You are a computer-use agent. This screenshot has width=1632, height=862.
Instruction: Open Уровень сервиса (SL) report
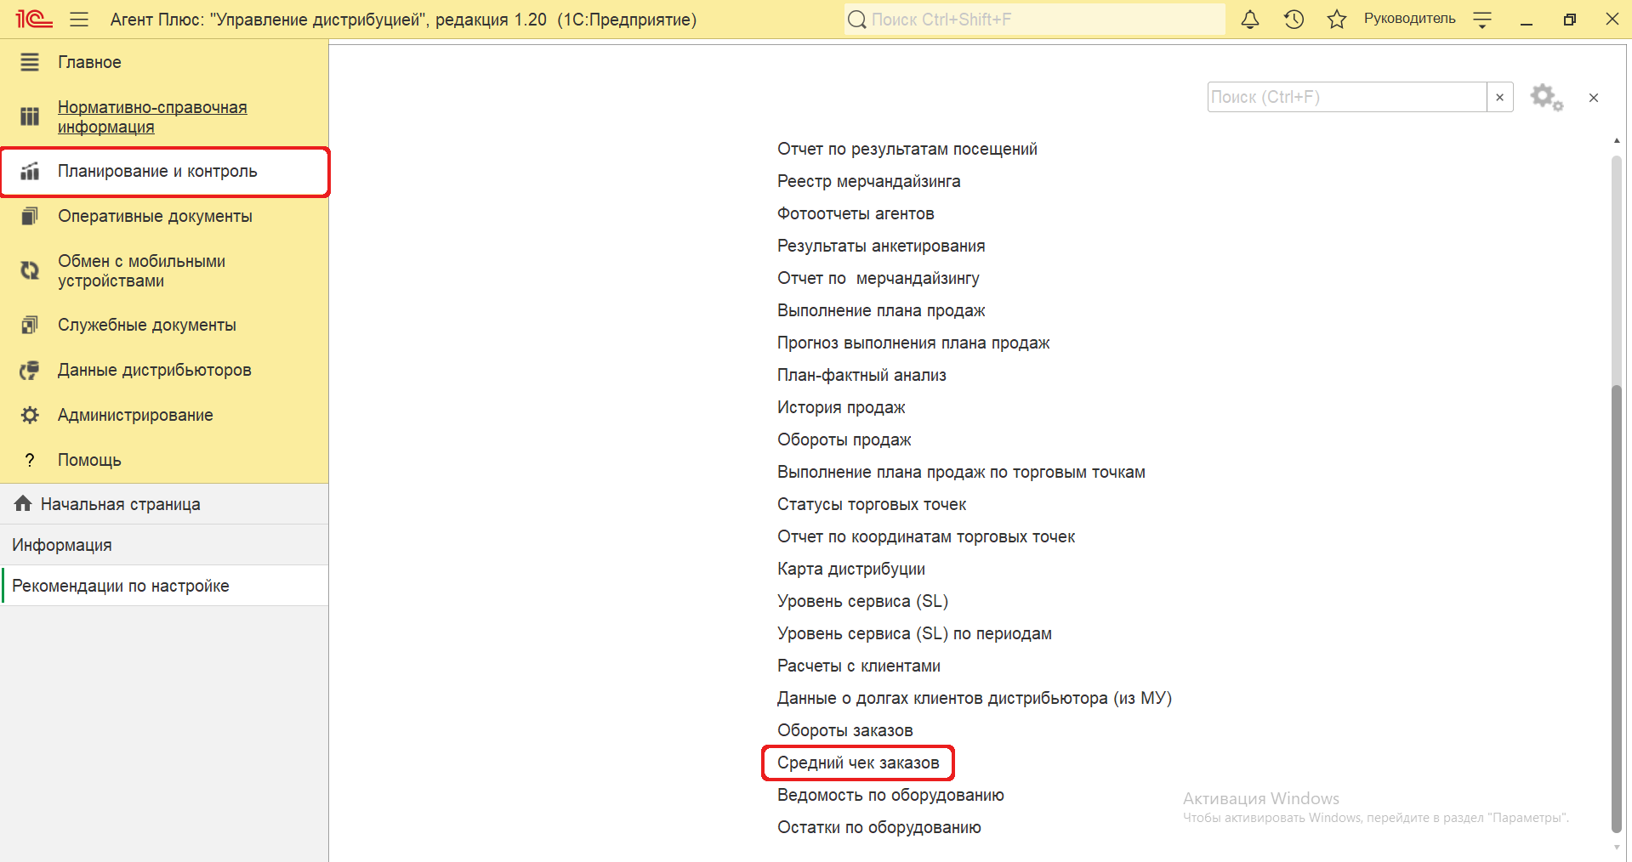pyautogui.click(x=862, y=601)
